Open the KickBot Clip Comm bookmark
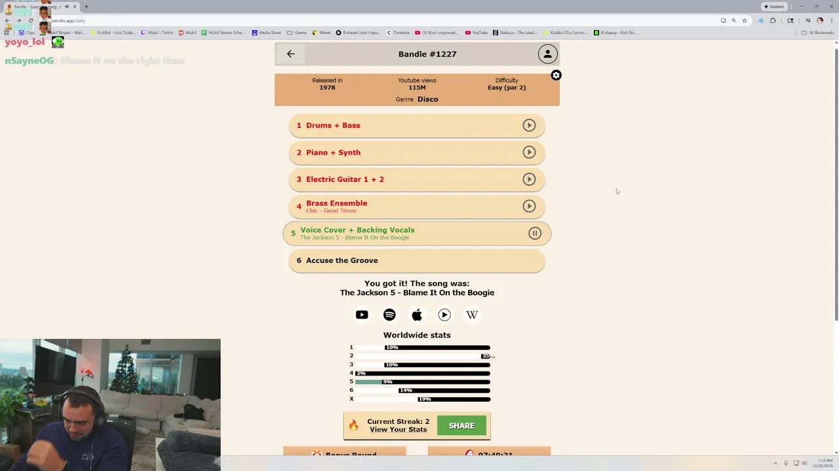The width and height of the screenshot is (839, 471). [565, 32]
